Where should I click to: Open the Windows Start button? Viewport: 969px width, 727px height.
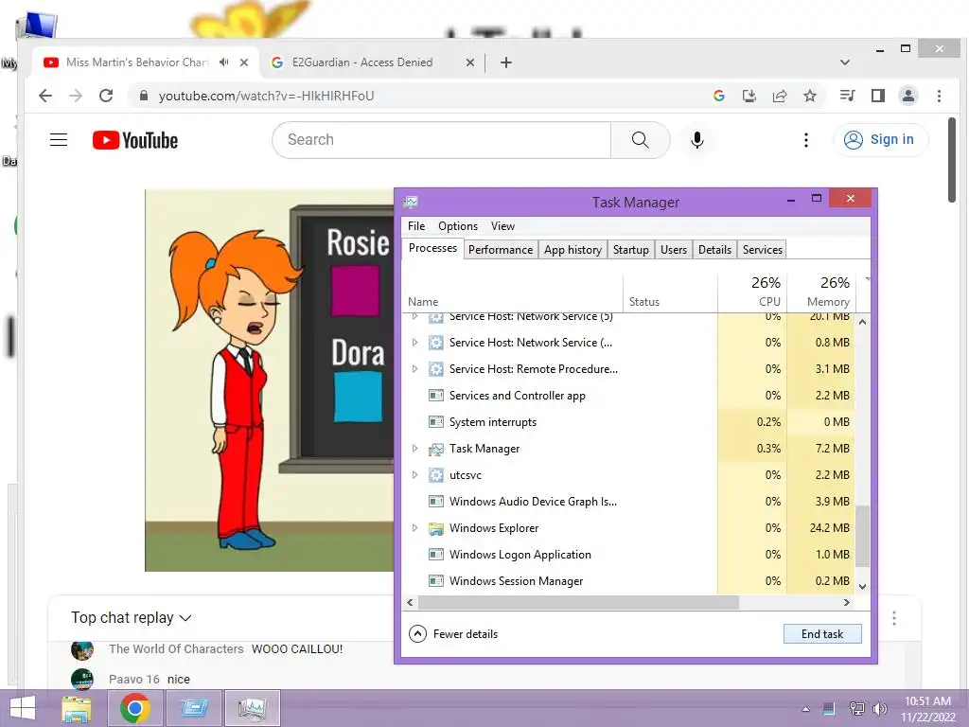tap(23, 708)
